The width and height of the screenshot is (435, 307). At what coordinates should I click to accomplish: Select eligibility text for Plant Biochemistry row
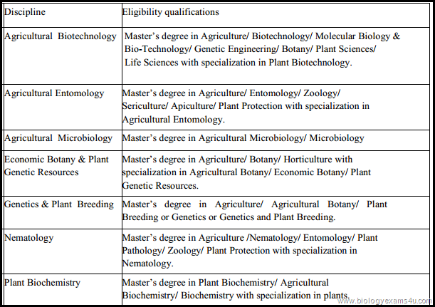pos(235,289)
